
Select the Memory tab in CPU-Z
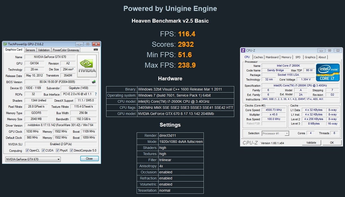click(x=286, y=57)
